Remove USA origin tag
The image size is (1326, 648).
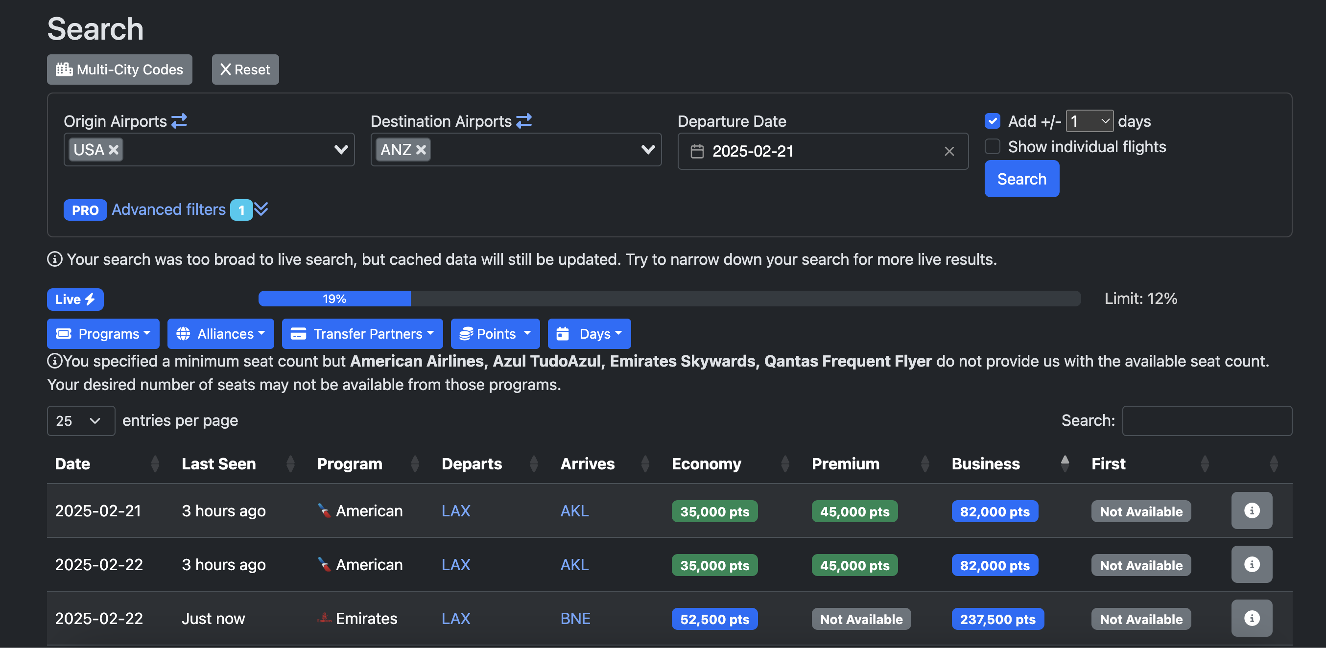click(114, 150)
